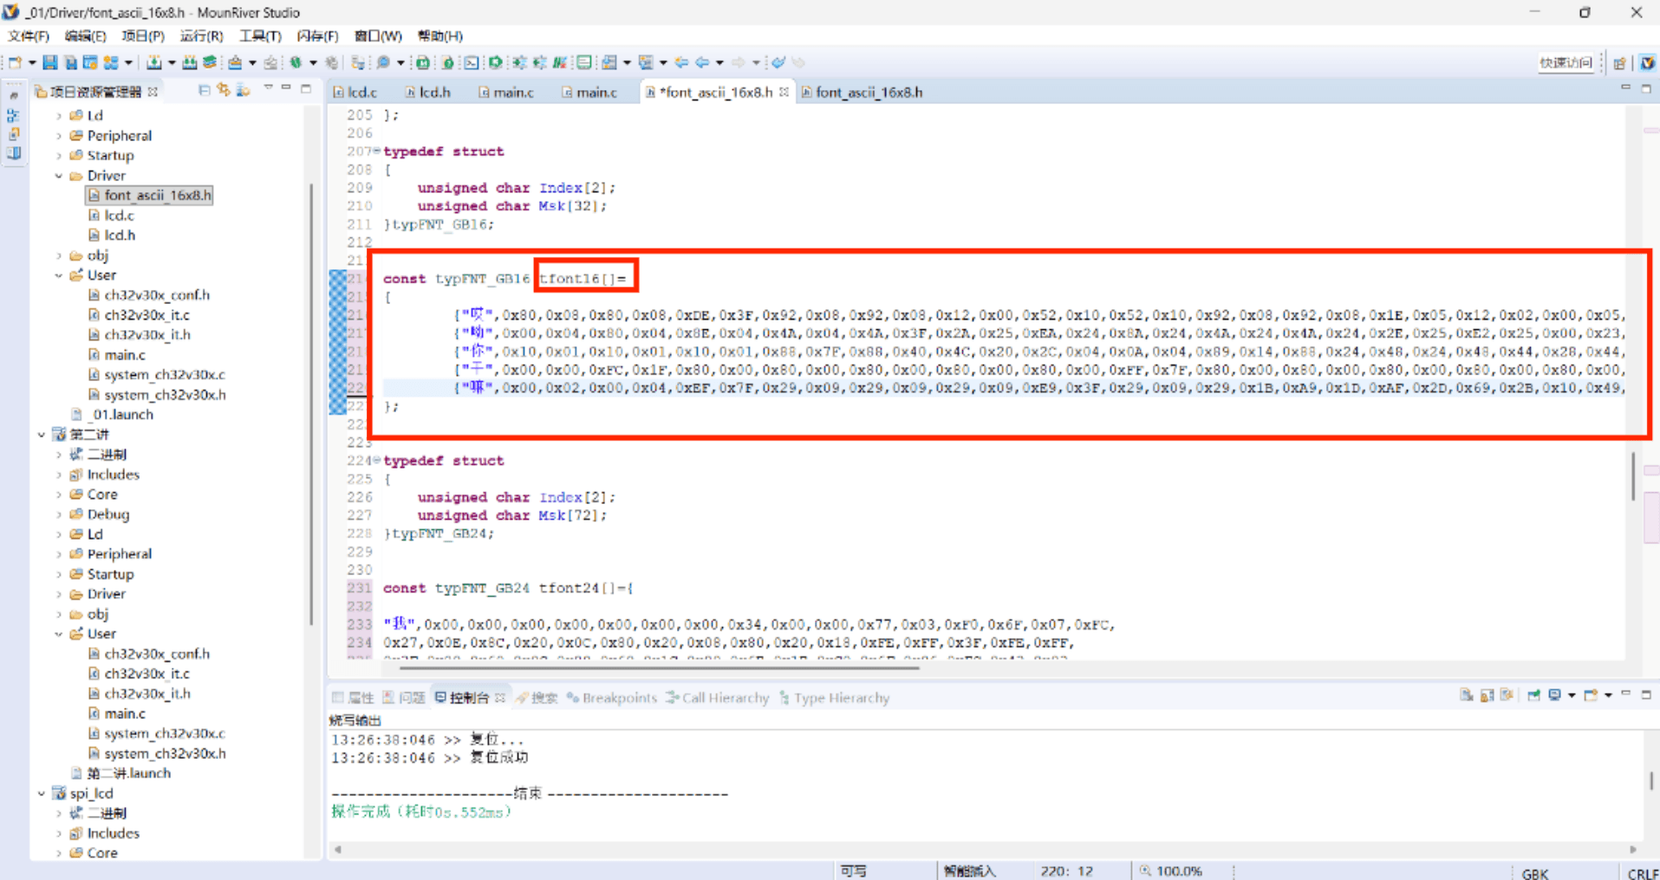The height and width of the screenshot is (880, 1660).
Task: Click the Link with Editor icon
Action: tap(224, 90)
